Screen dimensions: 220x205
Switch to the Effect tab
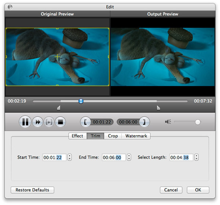(x=77, y=136)
